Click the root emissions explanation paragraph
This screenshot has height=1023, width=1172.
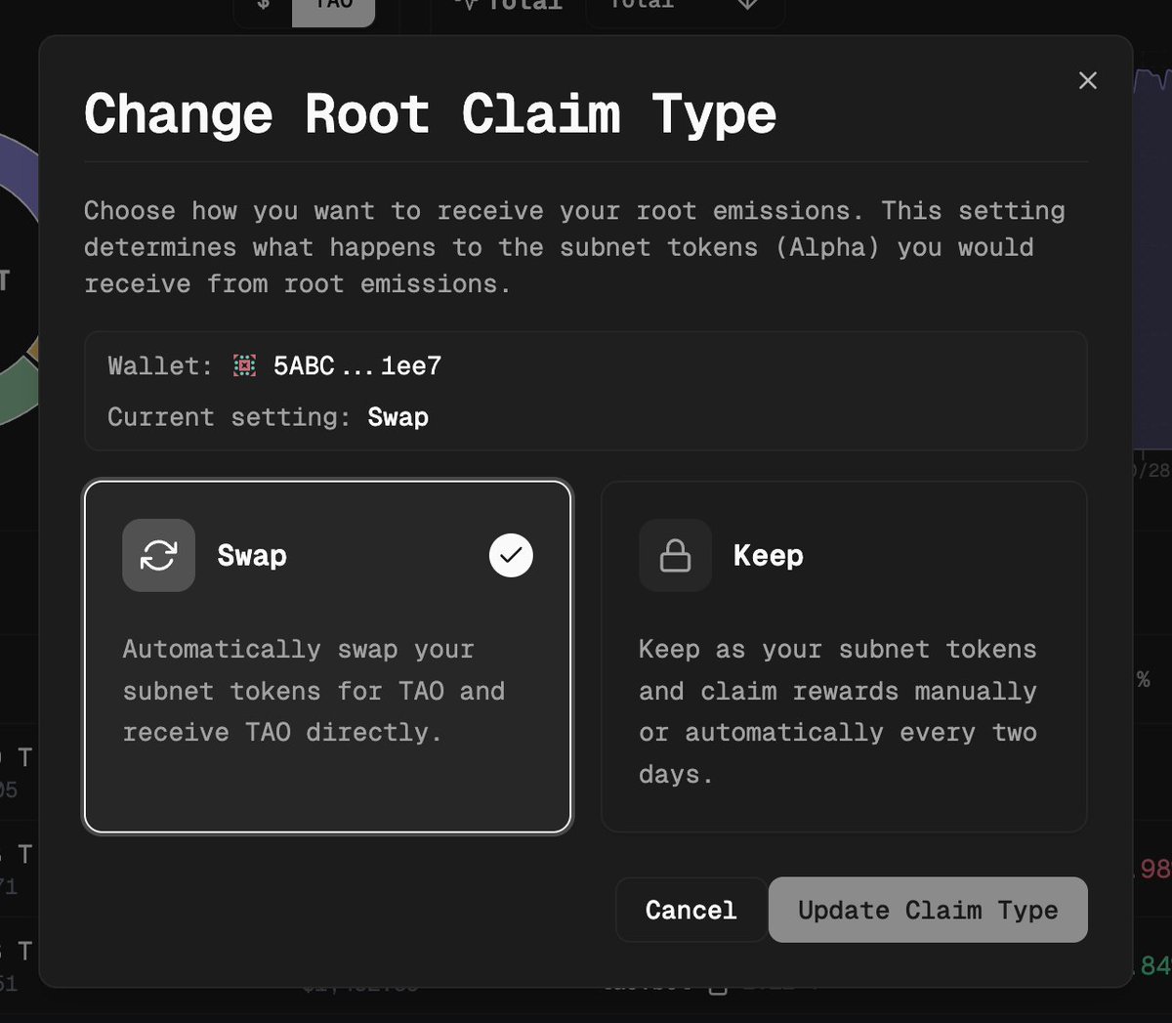point(574,247)
